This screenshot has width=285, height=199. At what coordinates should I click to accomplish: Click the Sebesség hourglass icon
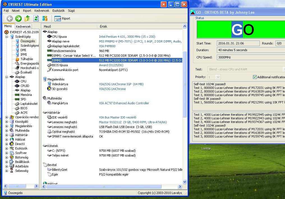[x=12, y=171]
